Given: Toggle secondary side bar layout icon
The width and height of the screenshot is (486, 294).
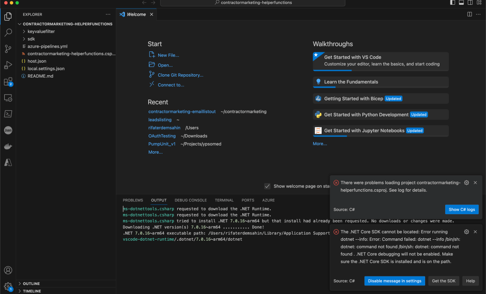Looking at the screenshot, I should coord(470,2).
